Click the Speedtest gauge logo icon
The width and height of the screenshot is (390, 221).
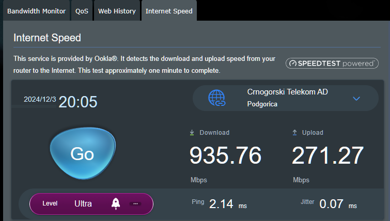pyautogui.click(x=293, y=64)
